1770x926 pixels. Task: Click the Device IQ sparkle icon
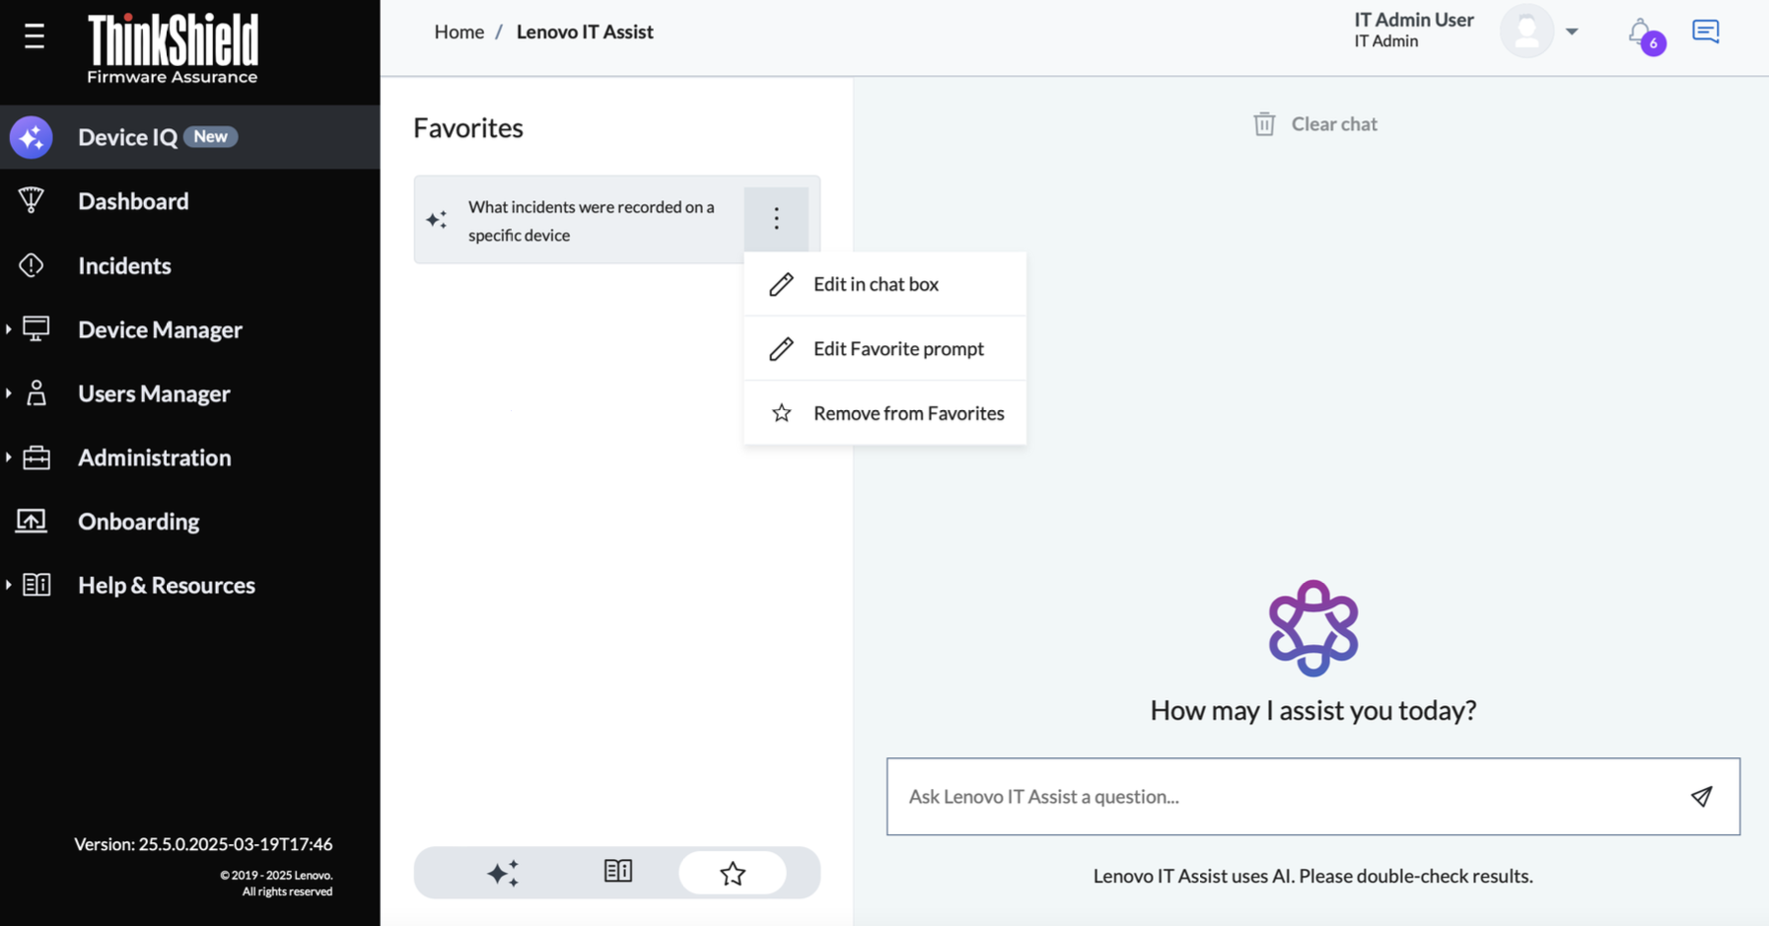32,137
